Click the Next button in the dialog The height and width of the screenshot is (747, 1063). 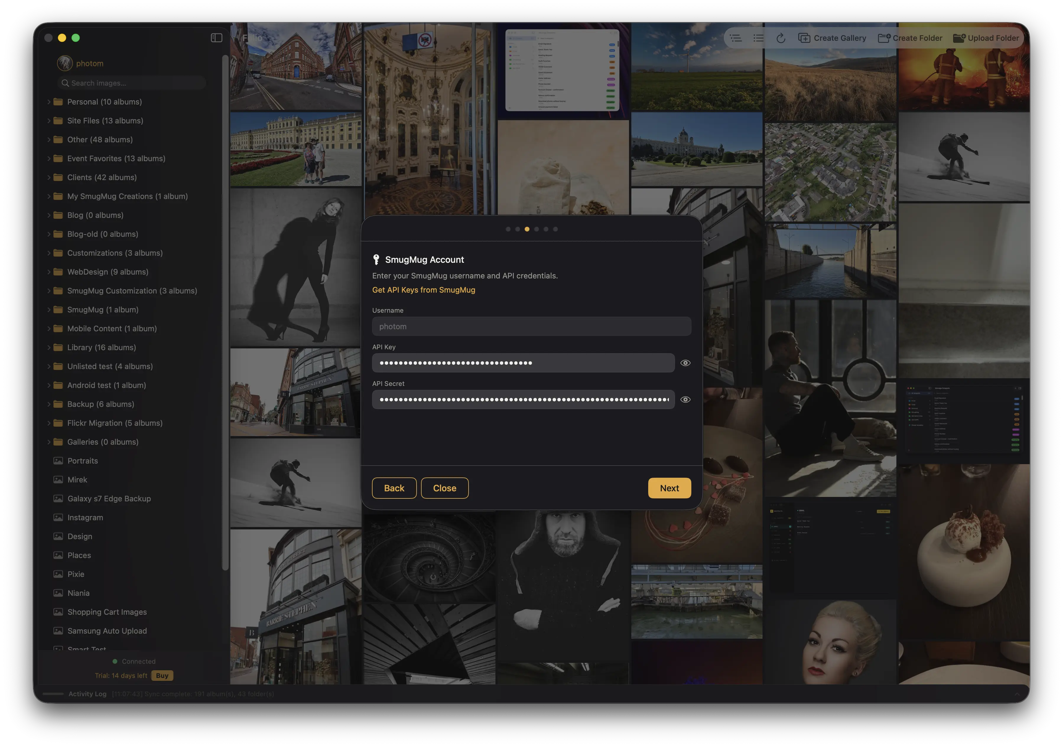coord(669,488)
